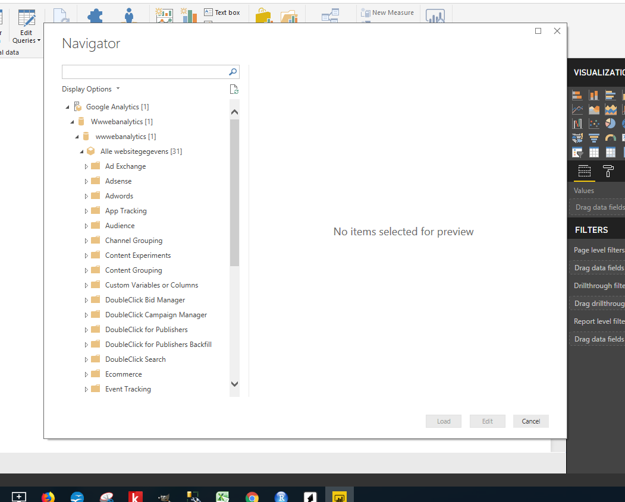Expand the Ad Exchange folder
Image resolution: width=625 pixels, height=502 pixels.
[x=86, y=166]
